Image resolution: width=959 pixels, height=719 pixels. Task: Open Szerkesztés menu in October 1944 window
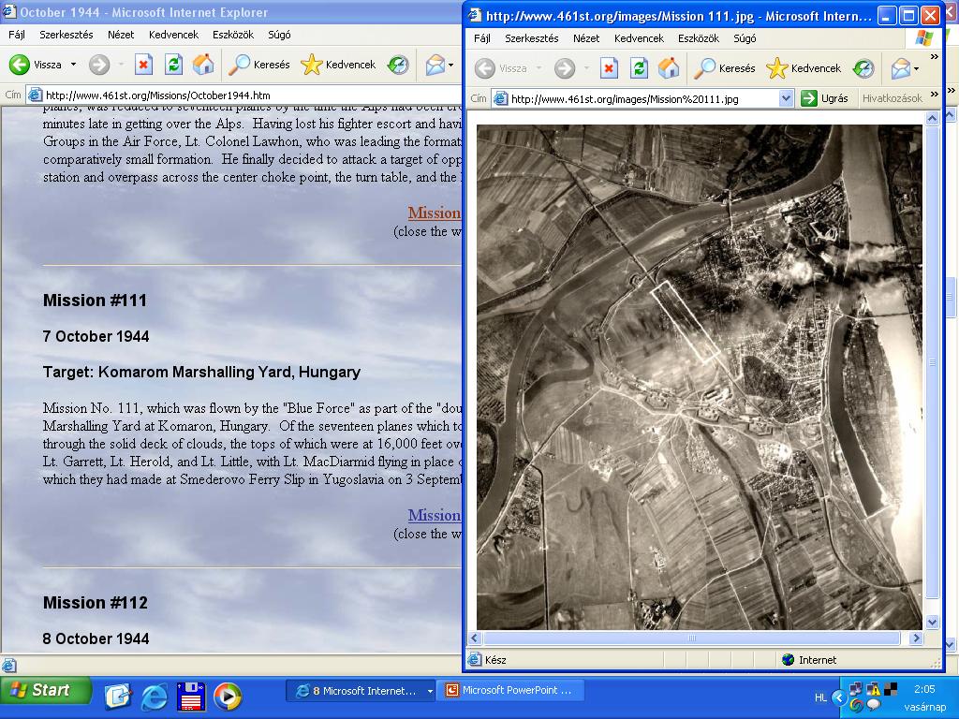(66, 35)
